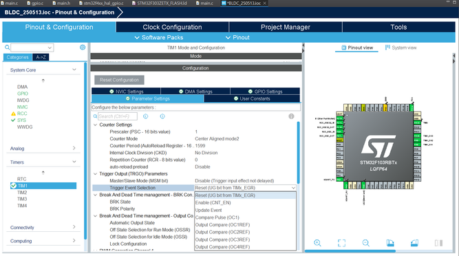Switch to Project Manager tab
Image resolution: width=459 pixels, height=256 pixels.
(286, 27)
